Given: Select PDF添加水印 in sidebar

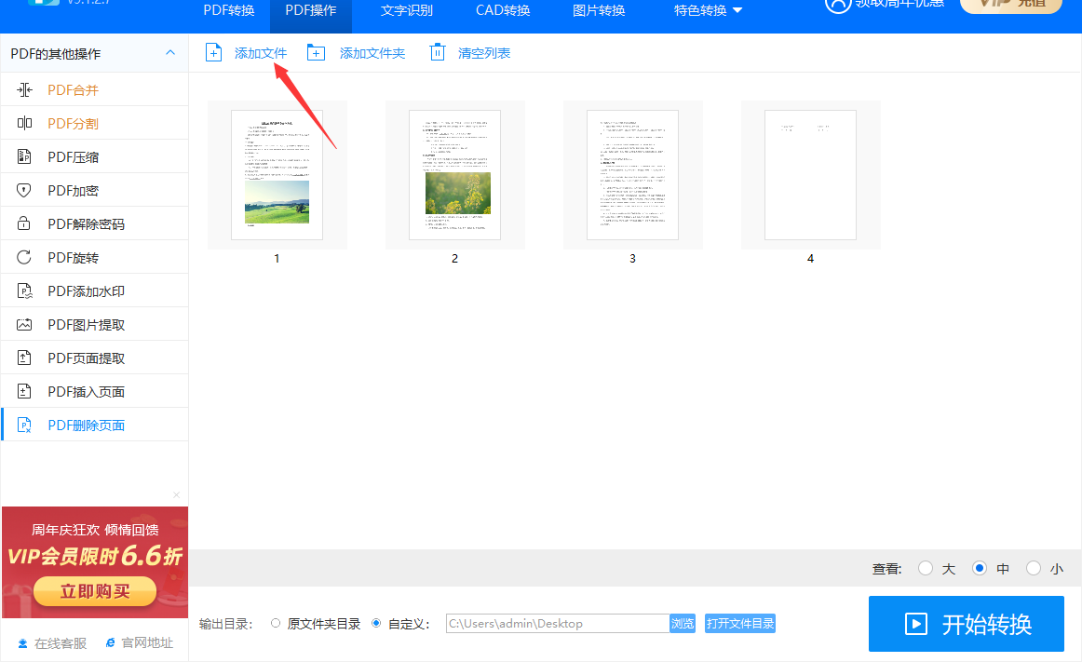Looking at the screenshot, I should [x=95, y=290].
